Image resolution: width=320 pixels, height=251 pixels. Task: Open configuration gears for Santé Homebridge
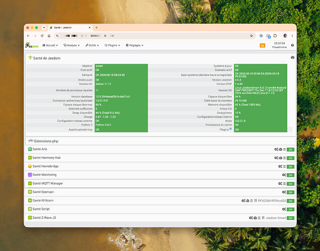pyautogui.click(x=280, y=167)
